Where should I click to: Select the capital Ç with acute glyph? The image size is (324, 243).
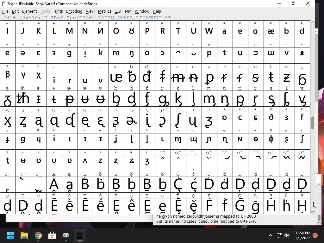pos(178,182)
